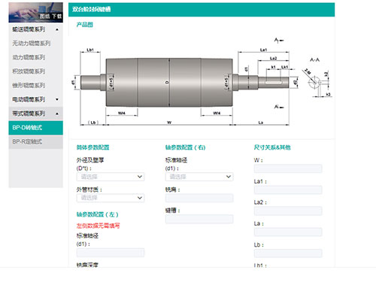Click the 输送辊筒系列 menu heading
The width and height of the screenshot is (376, 282).
(x=29, y=29)
